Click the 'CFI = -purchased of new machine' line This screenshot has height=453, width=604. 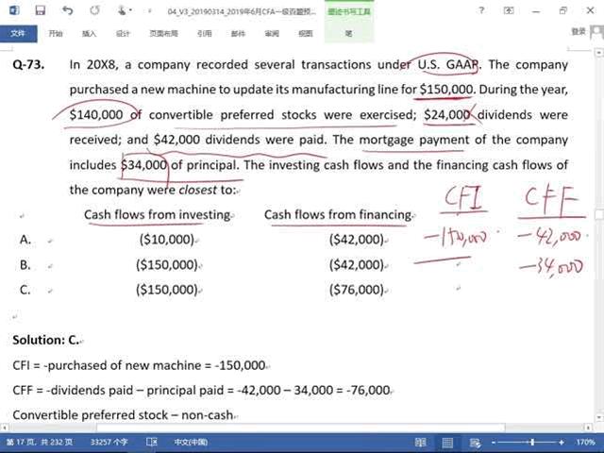pos(139,365)
